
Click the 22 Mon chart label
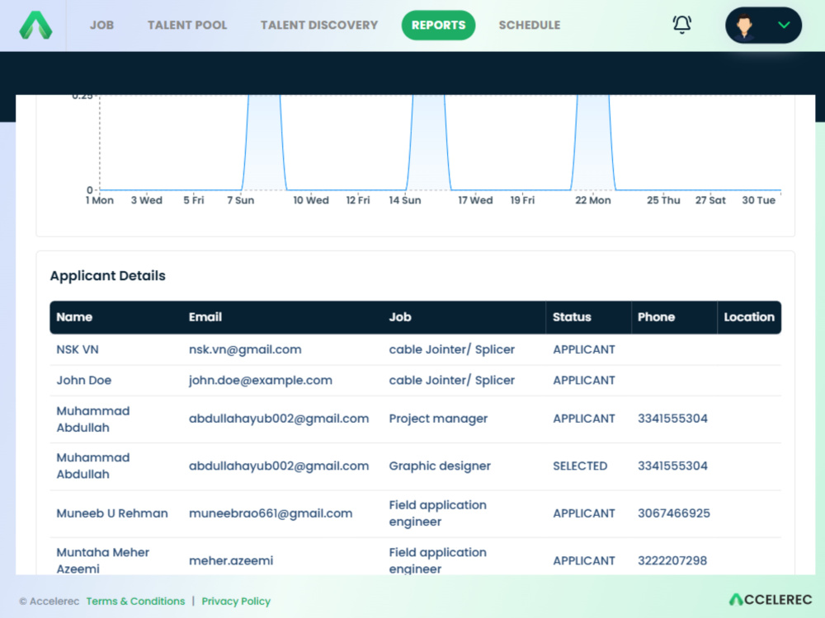[x=593, y=200]
